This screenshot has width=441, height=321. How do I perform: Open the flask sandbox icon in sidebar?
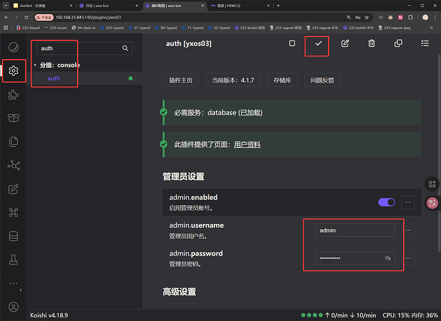pos(14,260)
